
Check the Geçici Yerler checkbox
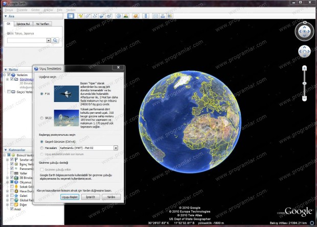(x=9, y=92)
